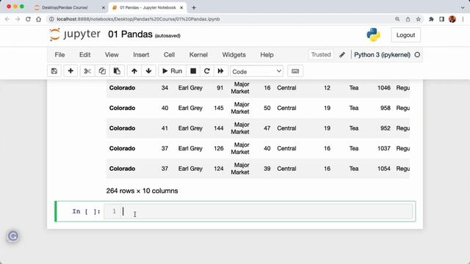Viewport: 470px width, 264px height.
Task: Paste cells below icon
Action: click(x=117, y=71)
